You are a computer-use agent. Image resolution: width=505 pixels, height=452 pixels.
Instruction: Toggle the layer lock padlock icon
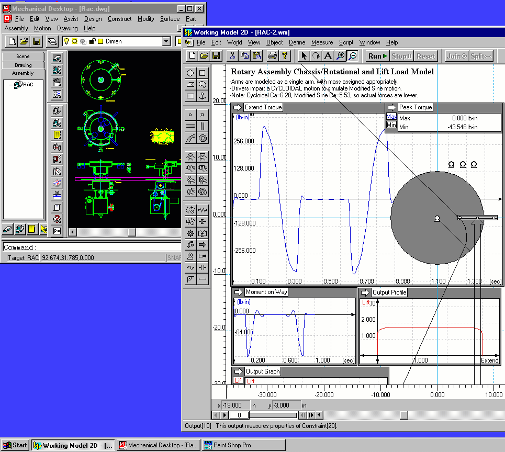[x=92, y=41]
